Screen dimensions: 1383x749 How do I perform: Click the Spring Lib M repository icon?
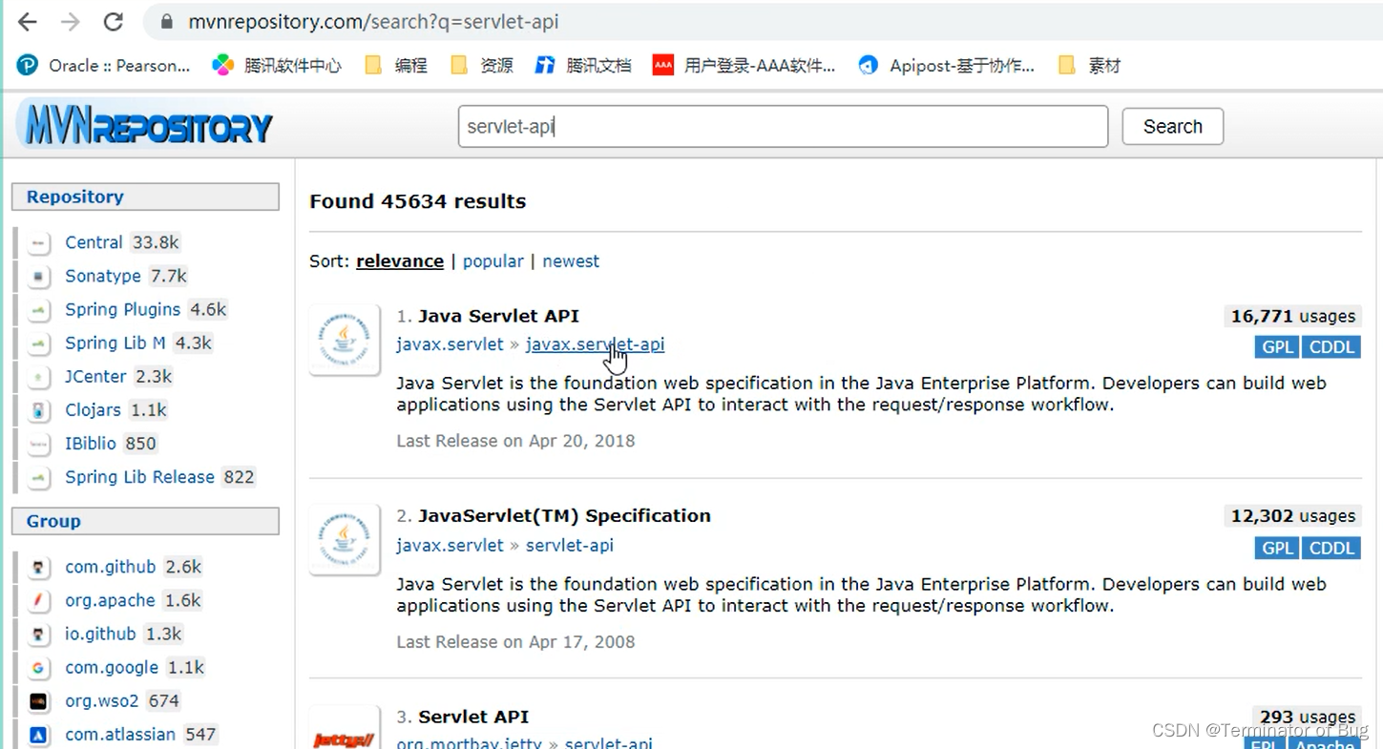[38, 343]
